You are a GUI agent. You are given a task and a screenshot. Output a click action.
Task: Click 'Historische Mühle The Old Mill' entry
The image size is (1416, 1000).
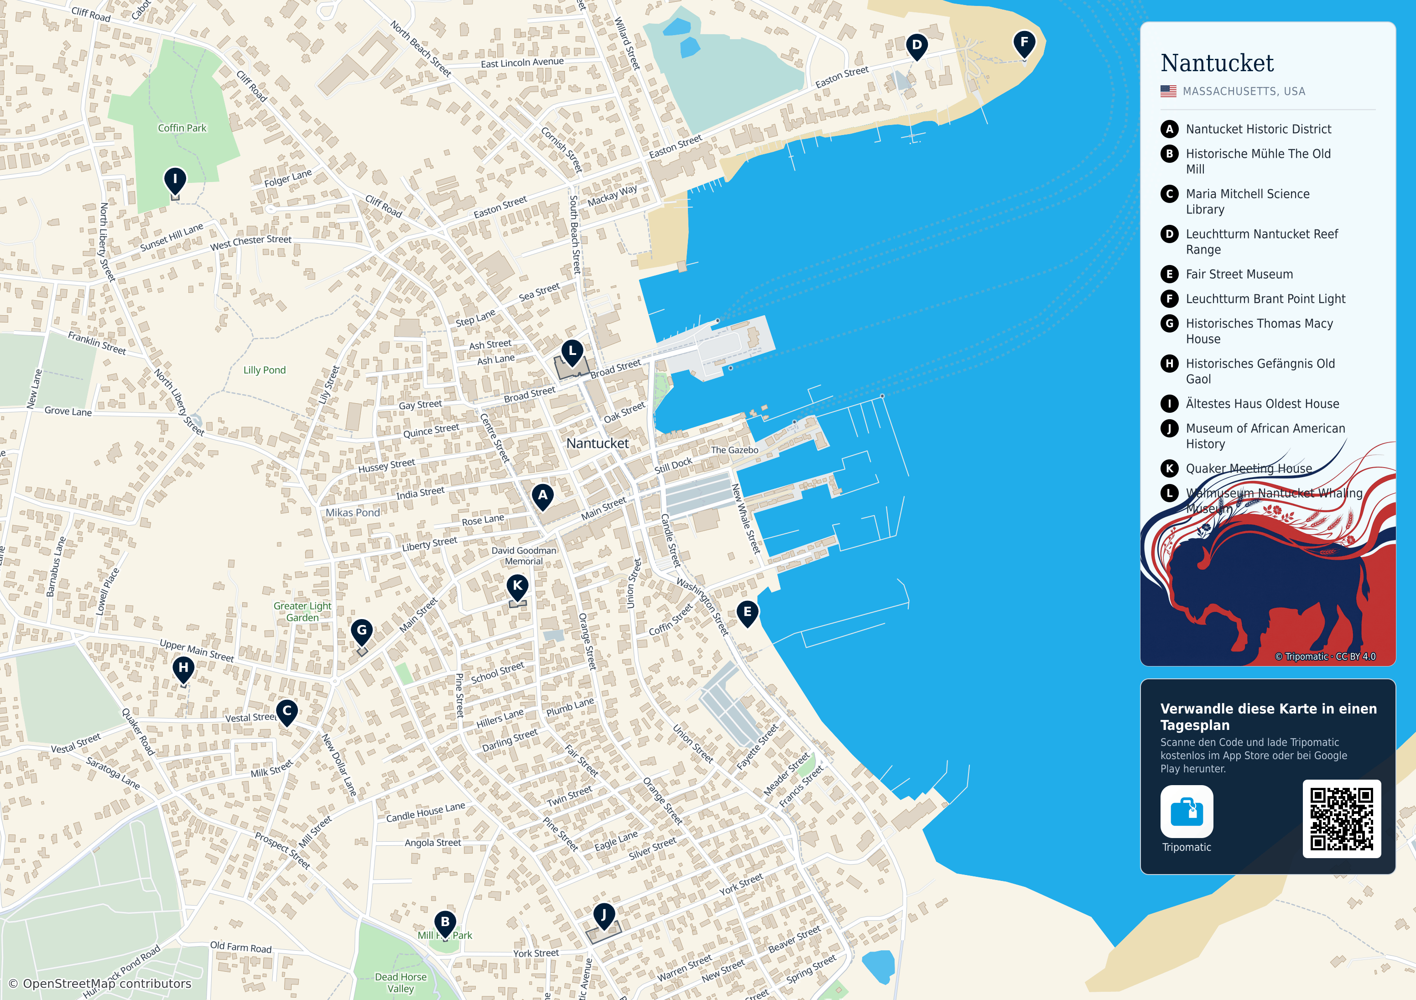(x=1258, y=161)
